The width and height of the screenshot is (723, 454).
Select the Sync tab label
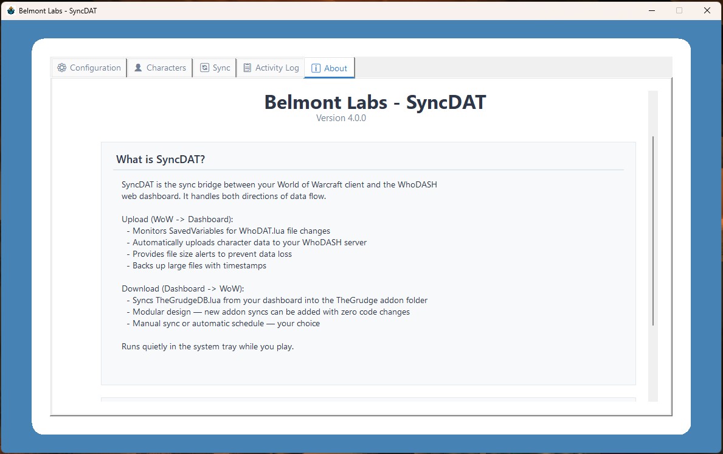pos(221,68)
